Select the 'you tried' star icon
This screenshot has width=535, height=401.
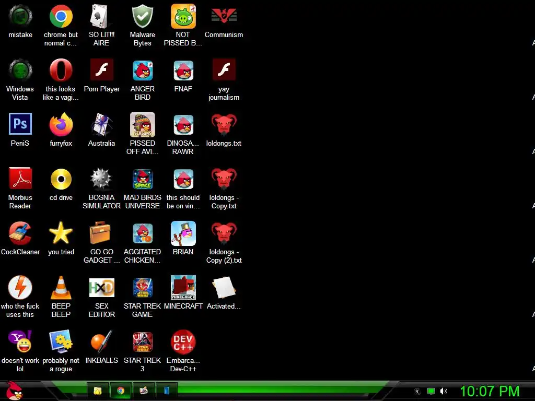pos(61,233)
